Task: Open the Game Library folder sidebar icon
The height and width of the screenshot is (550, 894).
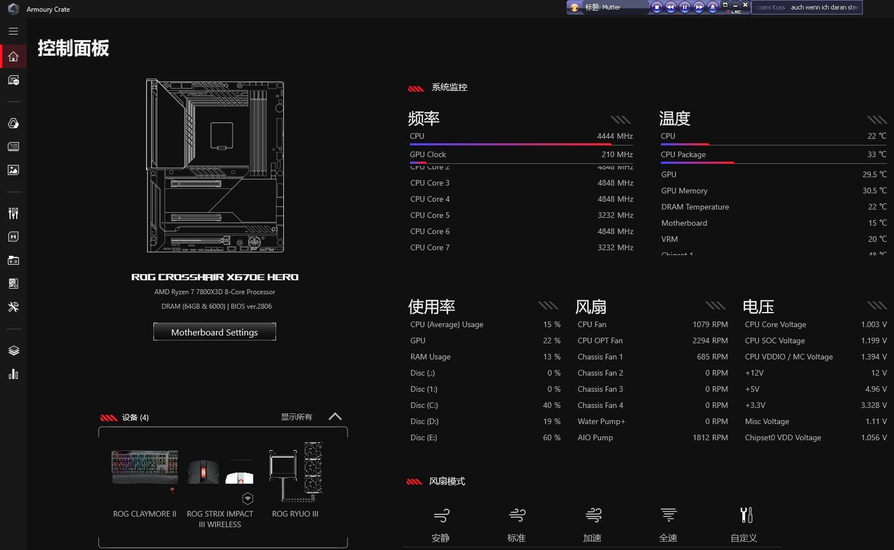Action: 13,260
